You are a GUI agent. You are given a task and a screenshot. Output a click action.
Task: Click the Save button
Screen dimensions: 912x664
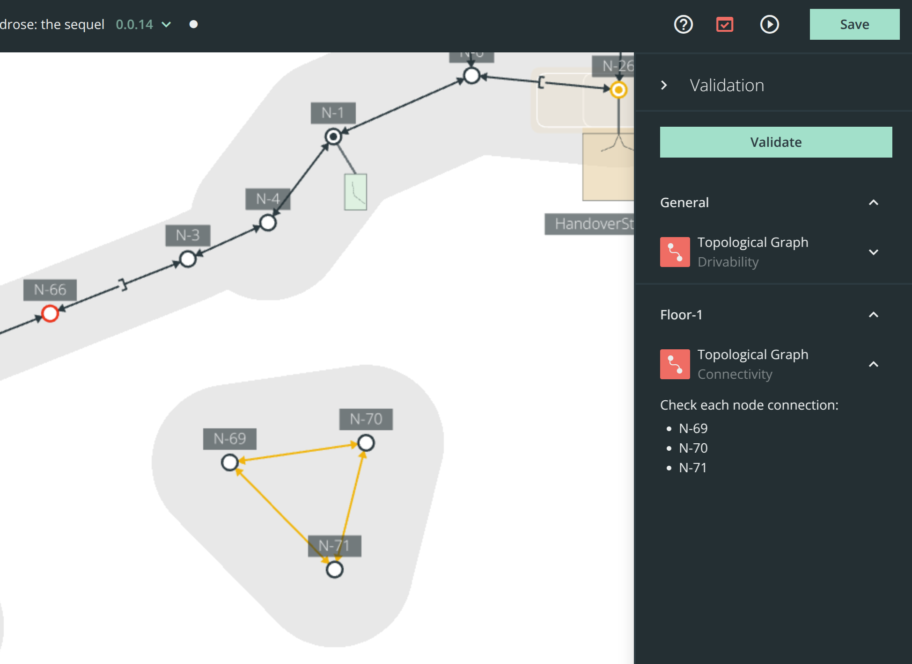854,24
